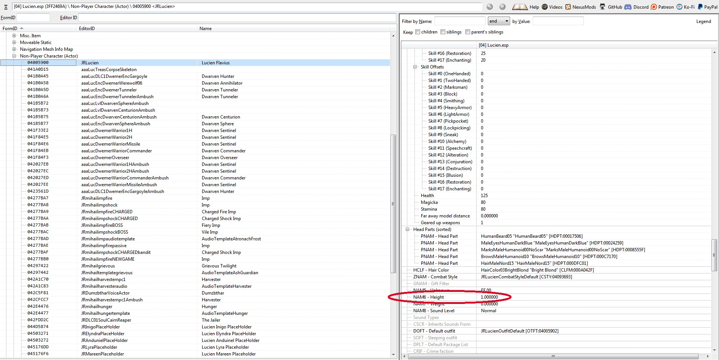Open the GitHub link
This screenshot has height=360, width=719.
[611, 7]
